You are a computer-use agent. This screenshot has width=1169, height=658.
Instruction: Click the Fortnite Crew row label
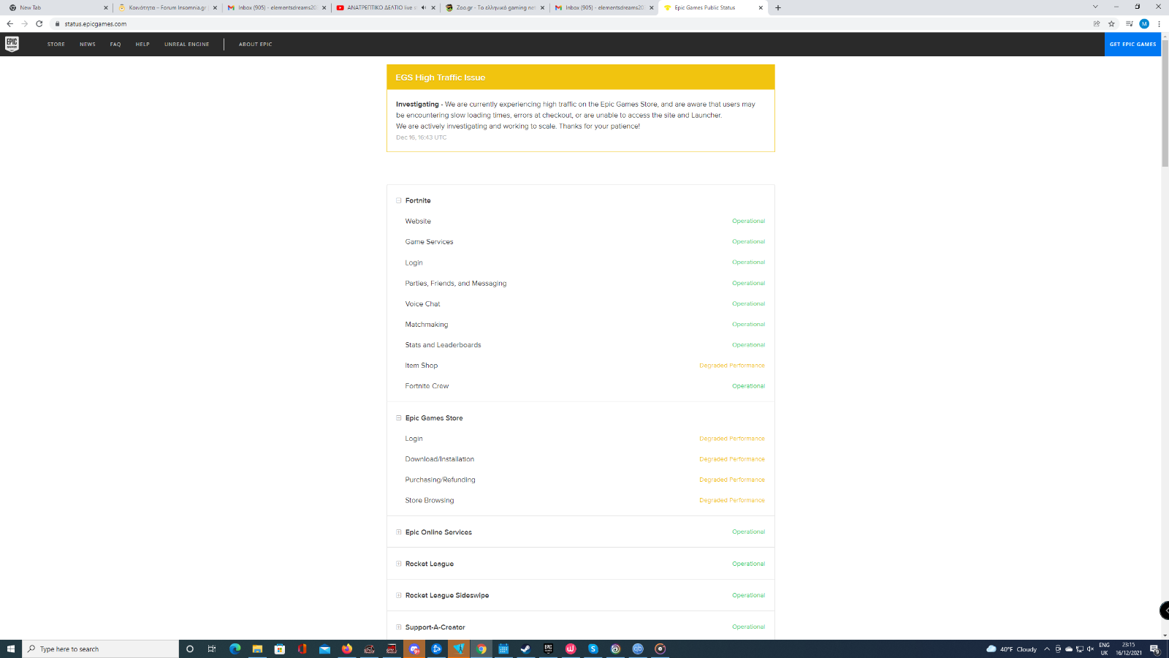click(x=427, y=386)
